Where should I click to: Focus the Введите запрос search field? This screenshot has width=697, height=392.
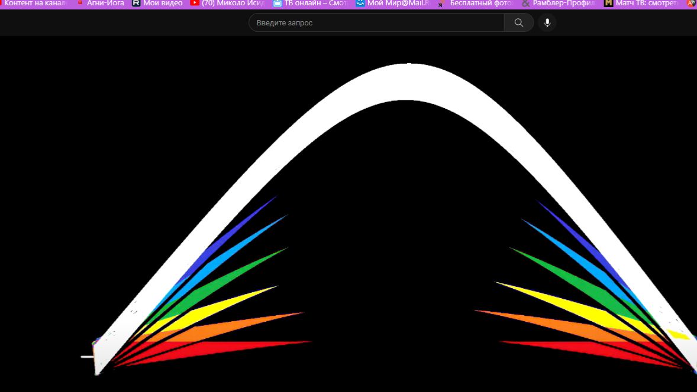coord(376,22)
